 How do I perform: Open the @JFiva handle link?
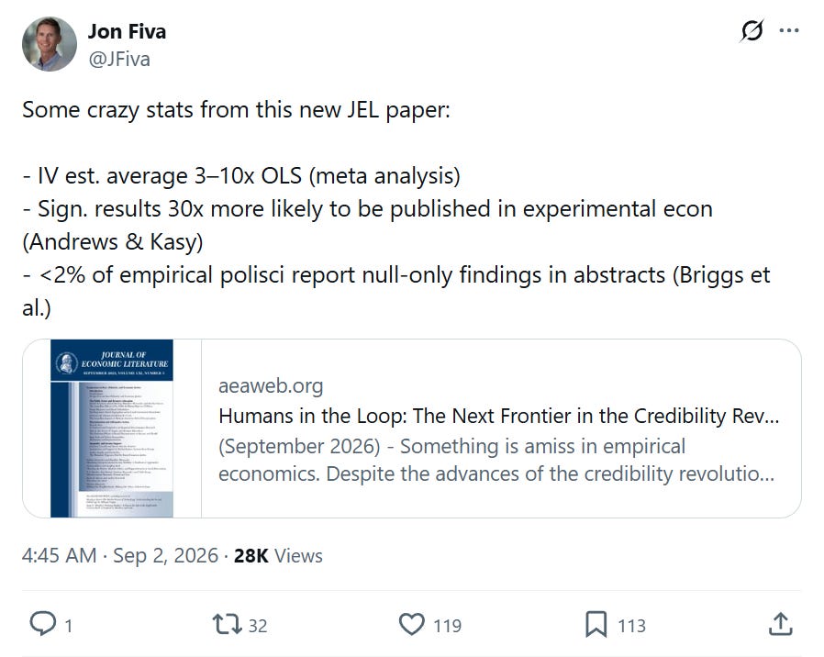119,59
